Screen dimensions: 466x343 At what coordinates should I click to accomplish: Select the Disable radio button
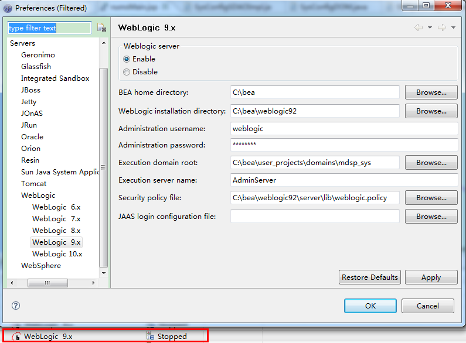coord(127,72)
